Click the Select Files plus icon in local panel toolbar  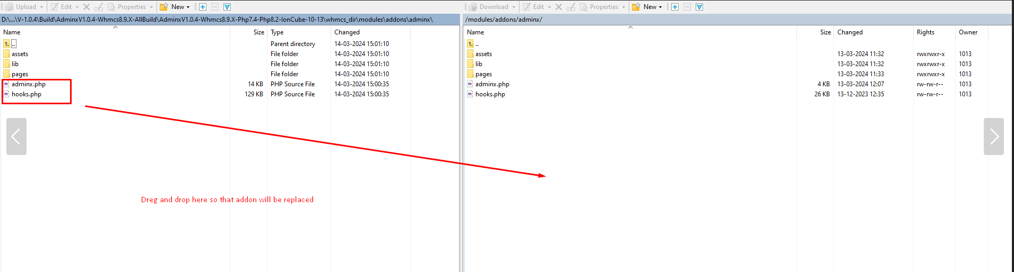click(x=203, y=7)
